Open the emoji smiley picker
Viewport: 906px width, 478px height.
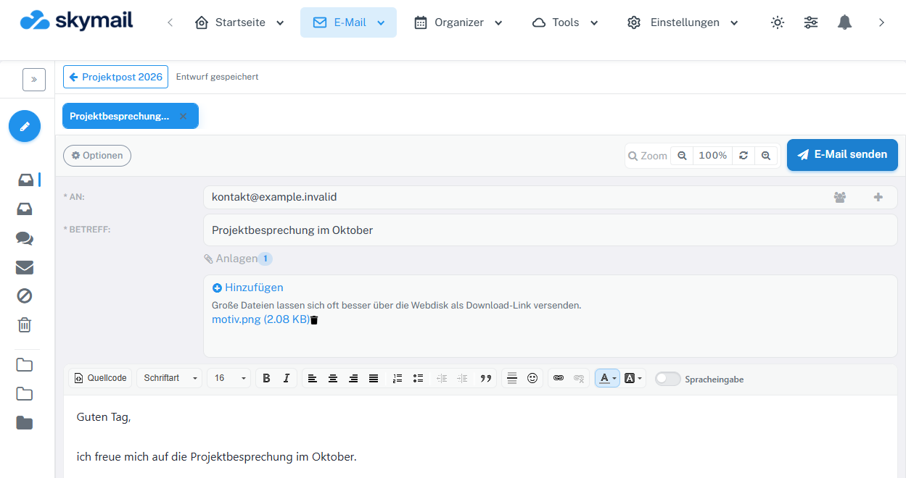coord(532,378)
